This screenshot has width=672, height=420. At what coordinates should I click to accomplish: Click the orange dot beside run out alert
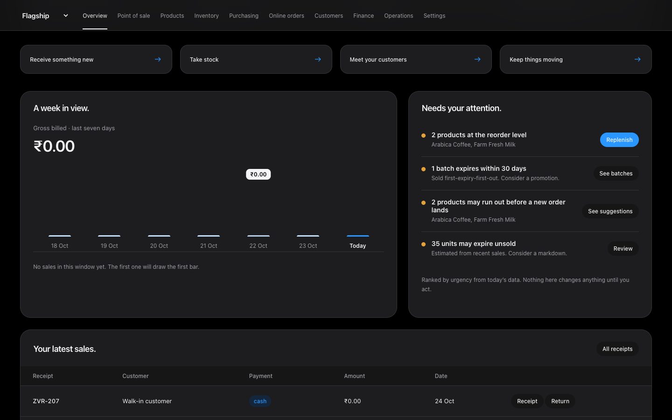click(424, 203)
